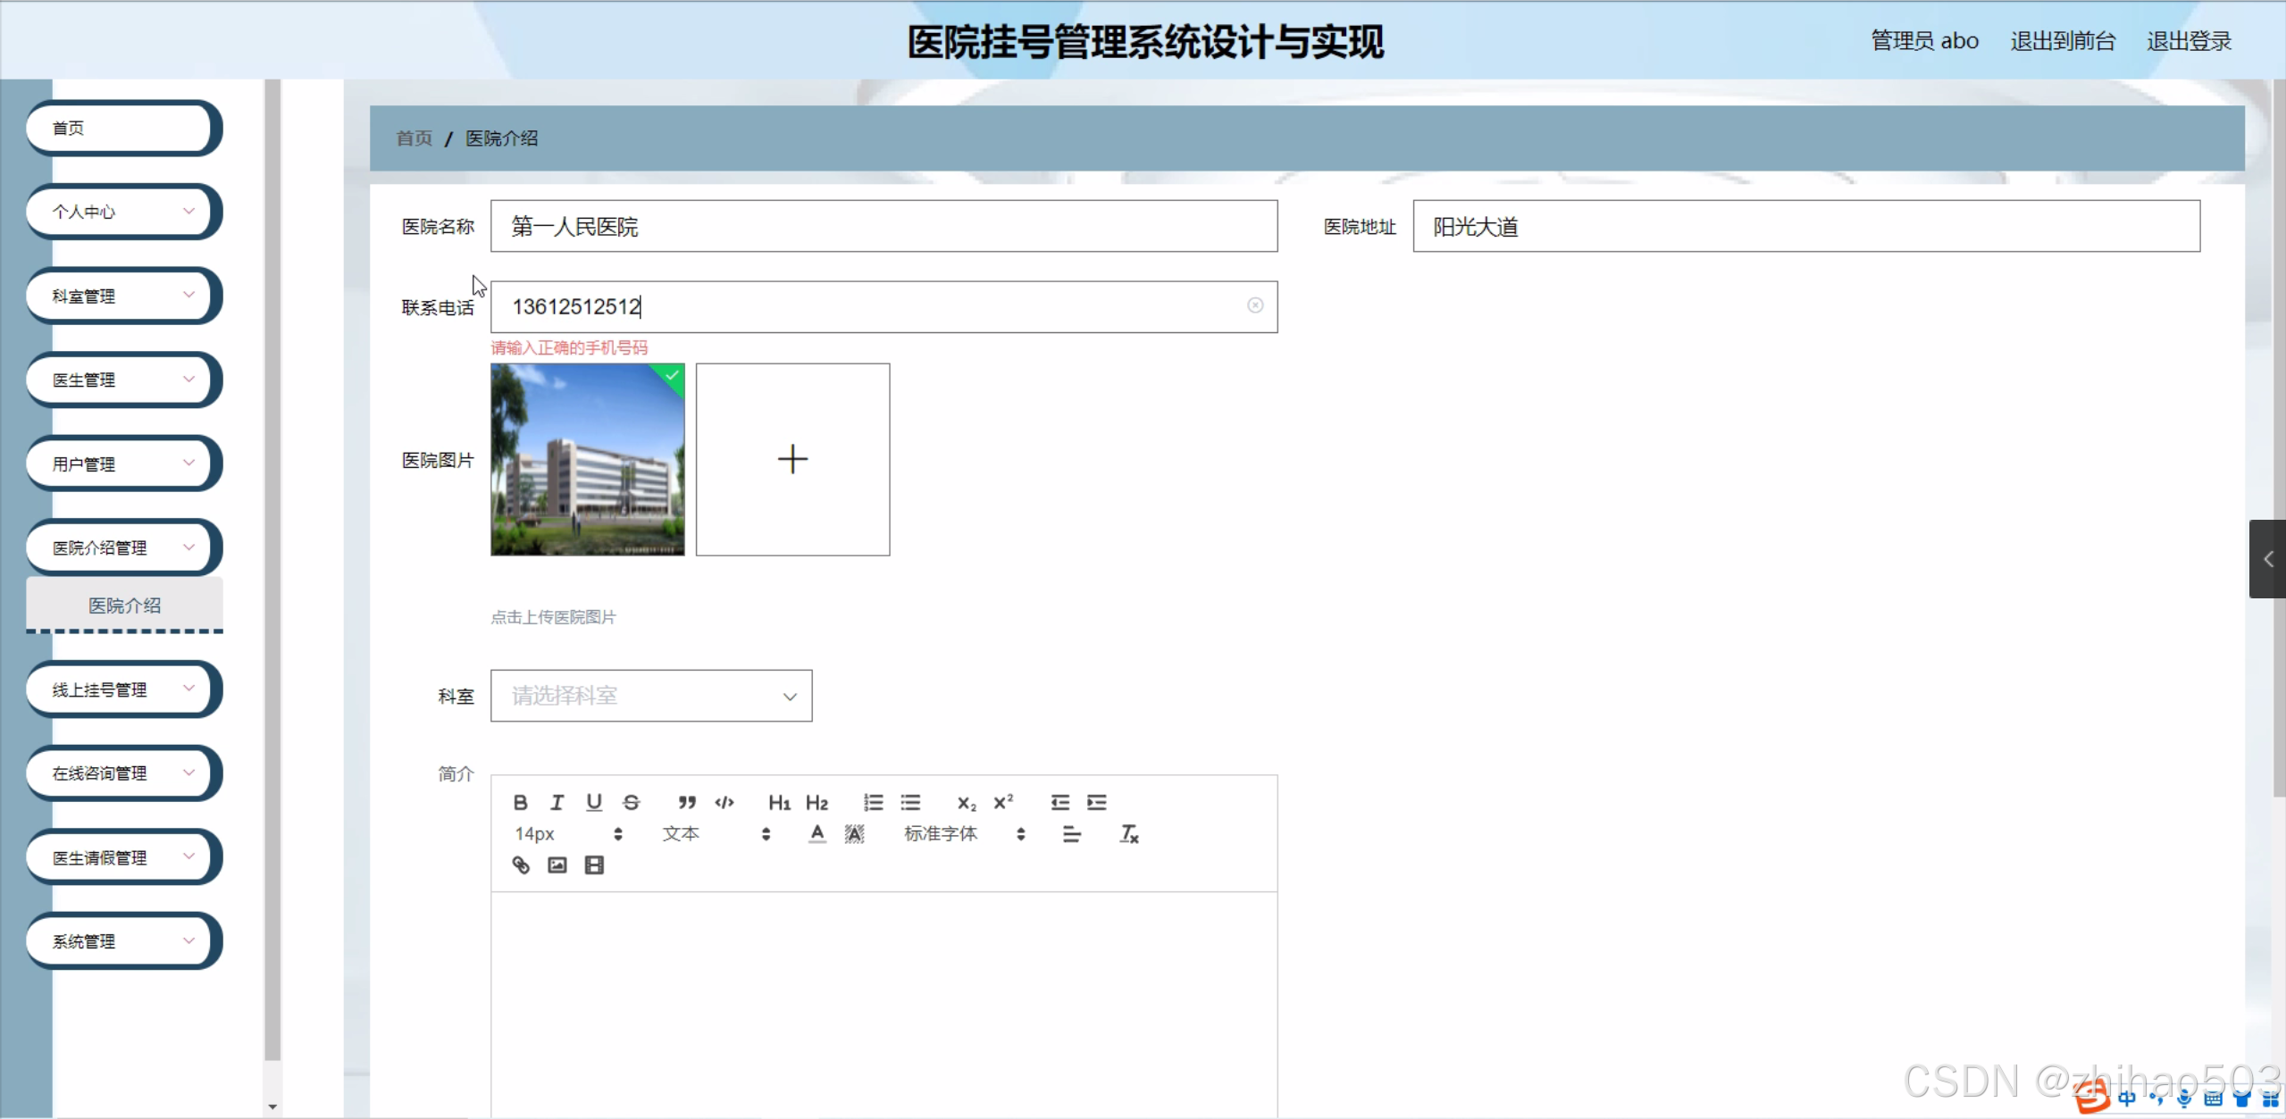Click the 点击上传医院图片 upload link

point(552,617)
